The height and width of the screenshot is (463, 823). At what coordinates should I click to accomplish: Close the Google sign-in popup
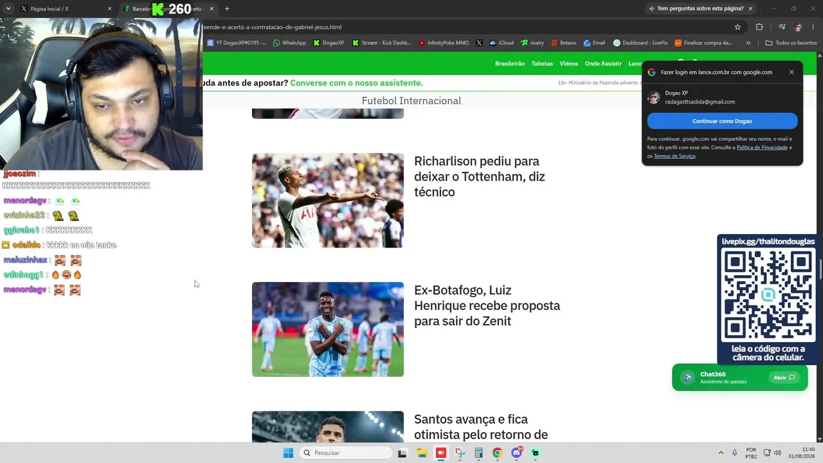click(x=791, y=72)
